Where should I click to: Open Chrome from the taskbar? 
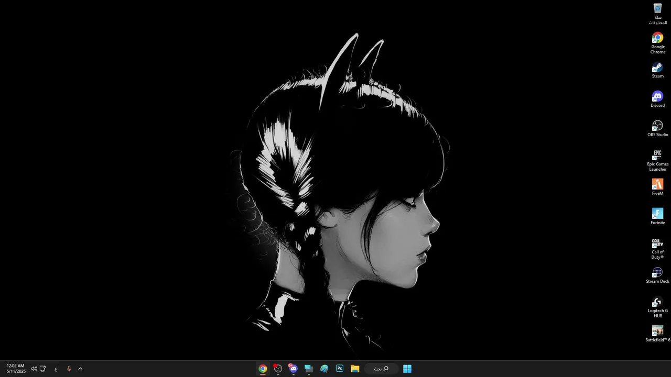(x=263, y=369)
